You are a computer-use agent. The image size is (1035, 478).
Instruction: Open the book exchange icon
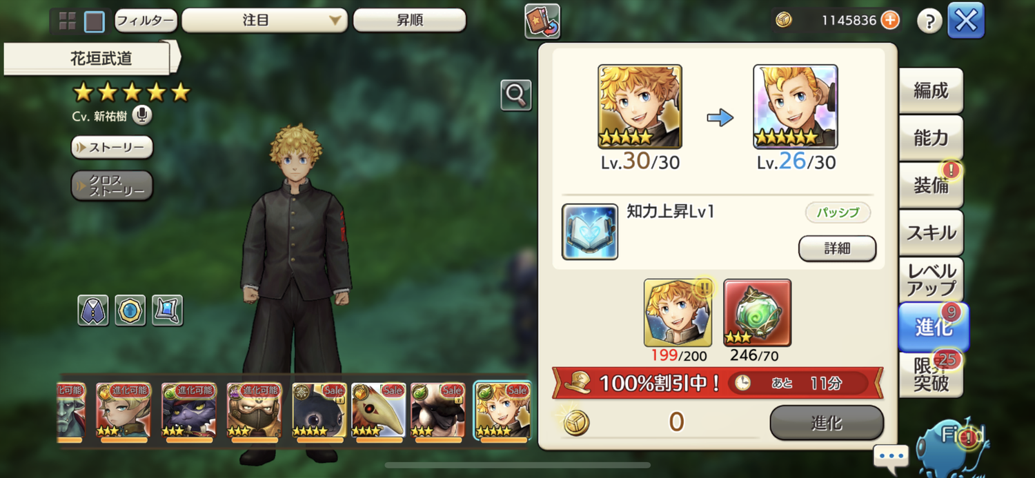click(x=542, y=21)
